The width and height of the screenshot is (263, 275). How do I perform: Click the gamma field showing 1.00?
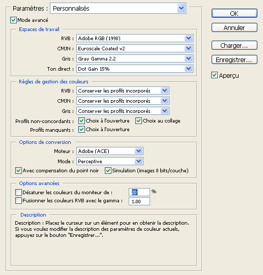coord(139,201)
